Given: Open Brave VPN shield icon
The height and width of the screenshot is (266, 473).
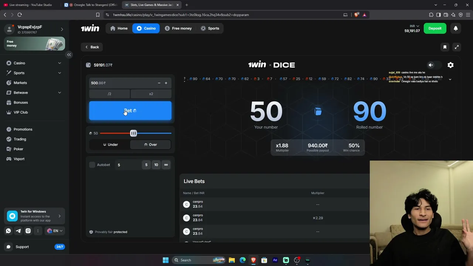Looking at the screenshot, I should point(461,15).
